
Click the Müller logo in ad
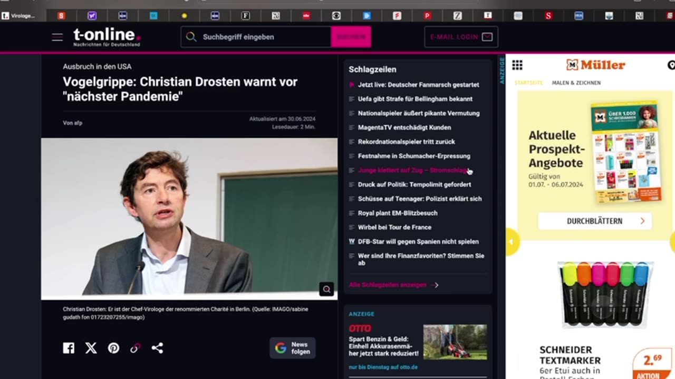point(595,65)
